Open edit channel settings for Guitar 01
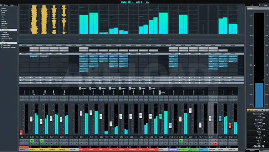This screenshot has height=152, width=269. (x=37, y=100)
